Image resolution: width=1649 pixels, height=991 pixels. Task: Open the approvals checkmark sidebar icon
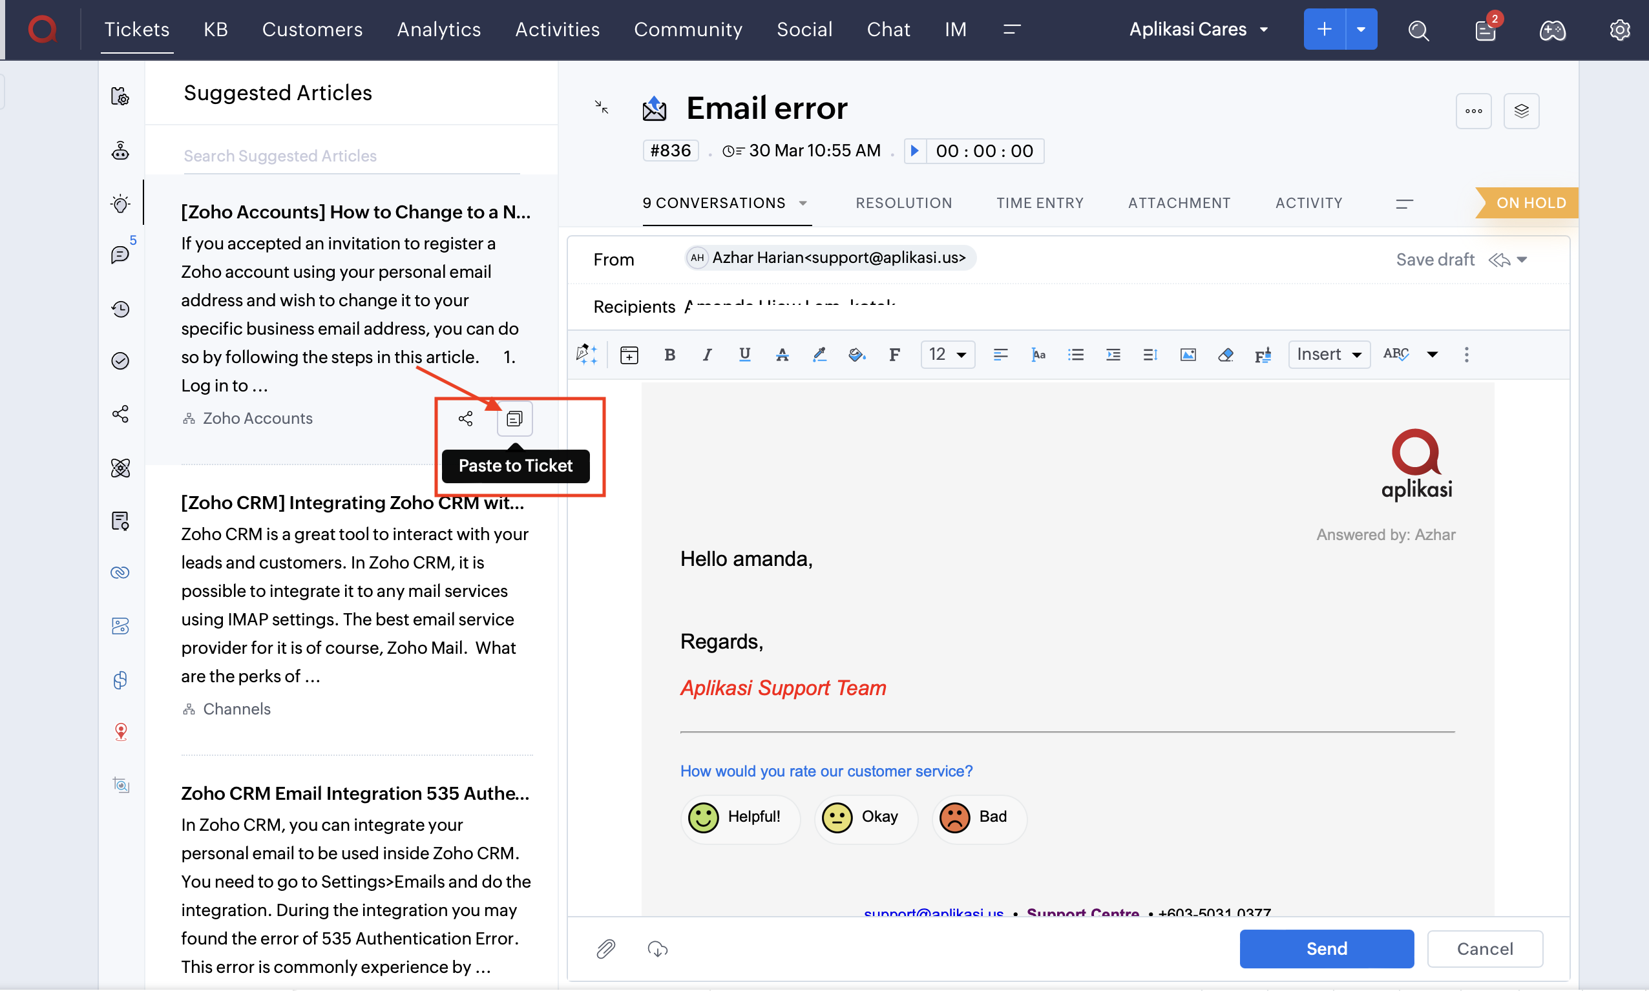120,361
